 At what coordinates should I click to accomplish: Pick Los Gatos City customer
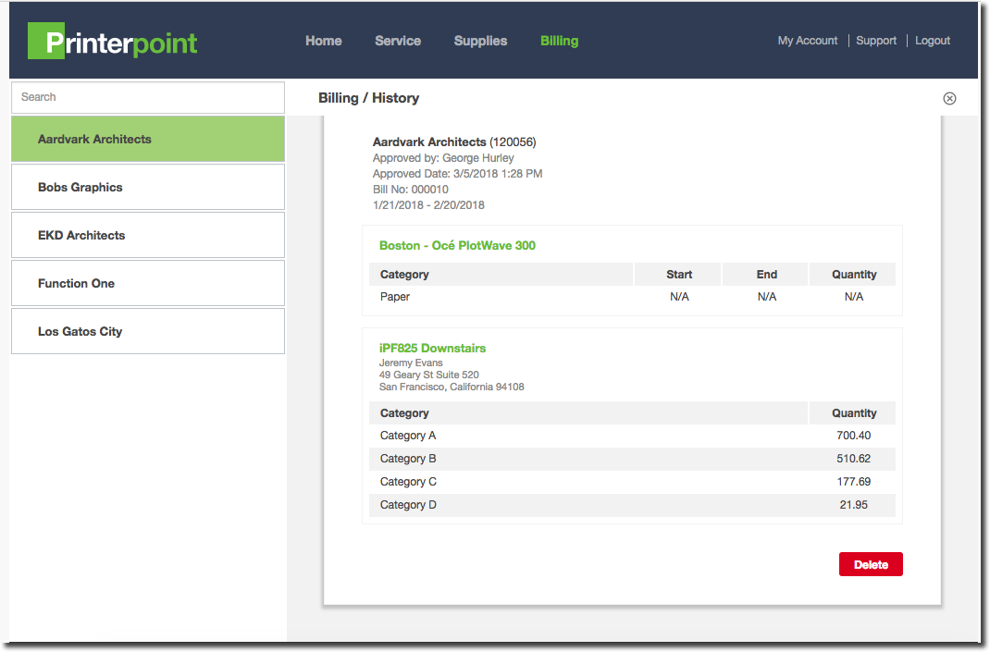click(148, 332)
